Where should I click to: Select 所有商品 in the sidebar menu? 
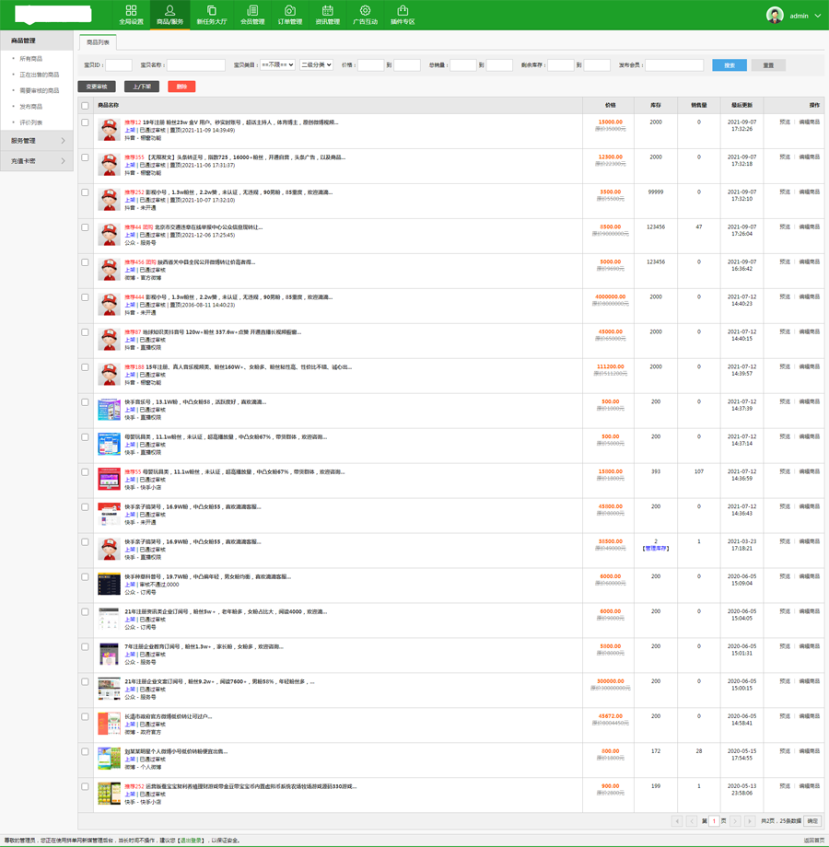(x=31, y=59)
